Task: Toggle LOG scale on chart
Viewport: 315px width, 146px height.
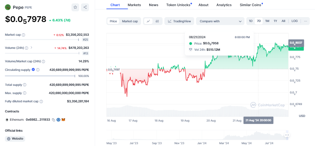Action: click(x=294, y=21)
